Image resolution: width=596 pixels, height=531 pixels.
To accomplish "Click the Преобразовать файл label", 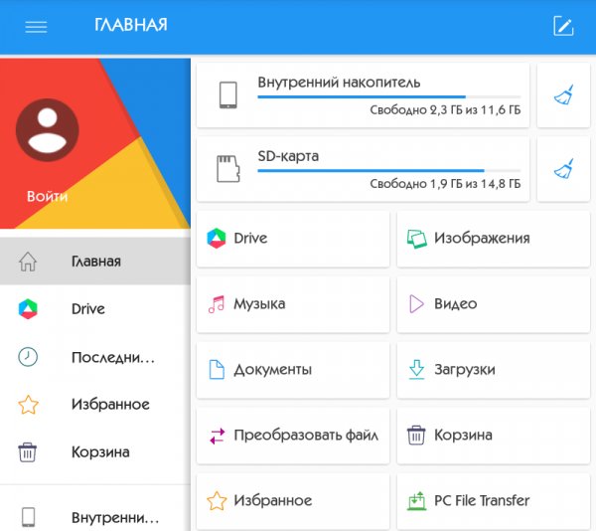I will point(306,436).
